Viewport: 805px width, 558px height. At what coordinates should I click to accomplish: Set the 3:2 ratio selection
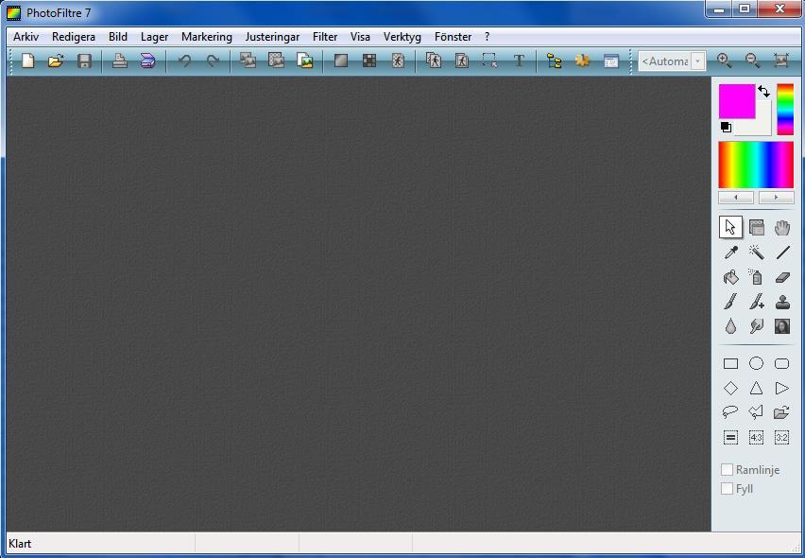click(782, 437)
